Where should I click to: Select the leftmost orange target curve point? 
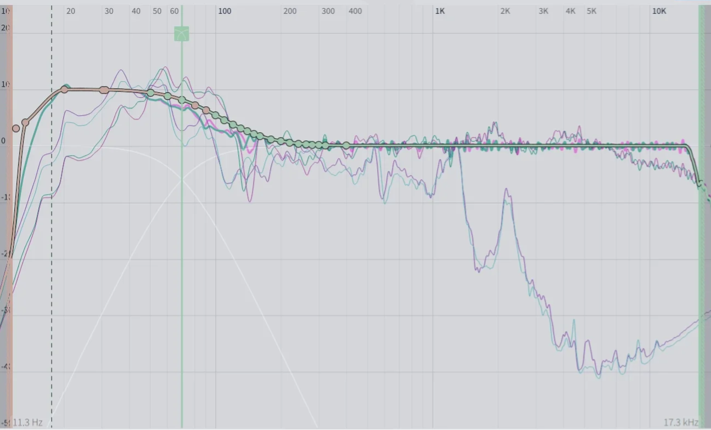16,128
